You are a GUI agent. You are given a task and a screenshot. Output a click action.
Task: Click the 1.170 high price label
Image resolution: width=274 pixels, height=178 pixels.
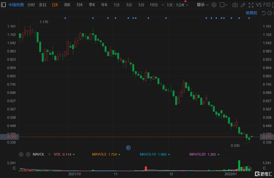[44, 22]
